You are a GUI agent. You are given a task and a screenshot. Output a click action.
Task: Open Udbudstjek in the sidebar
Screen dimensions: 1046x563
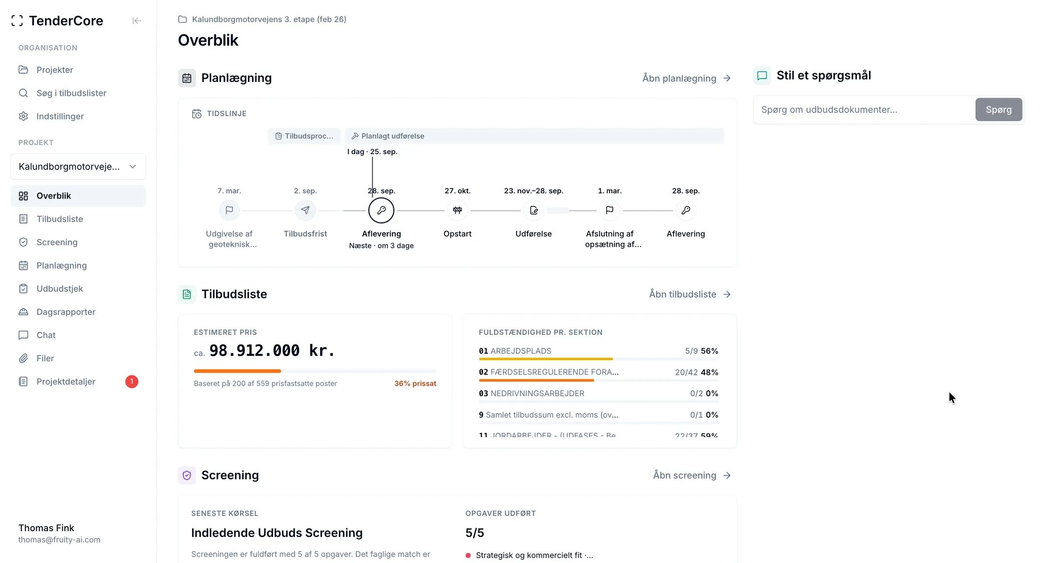point(78,289)
